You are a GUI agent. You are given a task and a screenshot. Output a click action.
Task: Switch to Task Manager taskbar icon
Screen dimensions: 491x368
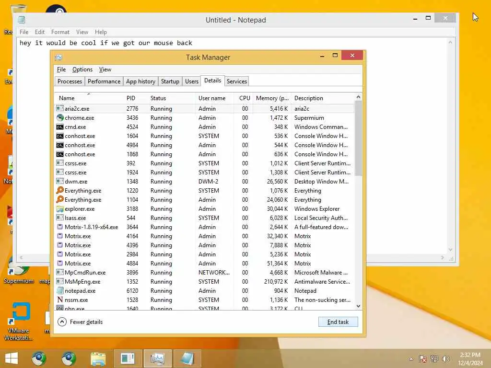(x=157, y=358)
